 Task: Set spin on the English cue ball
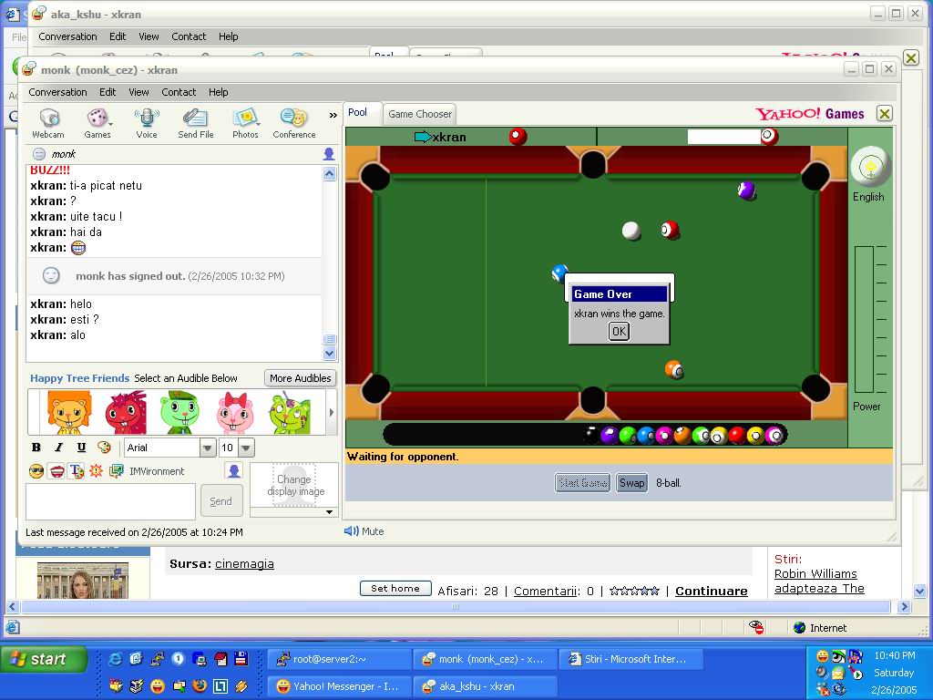point(870,167)
